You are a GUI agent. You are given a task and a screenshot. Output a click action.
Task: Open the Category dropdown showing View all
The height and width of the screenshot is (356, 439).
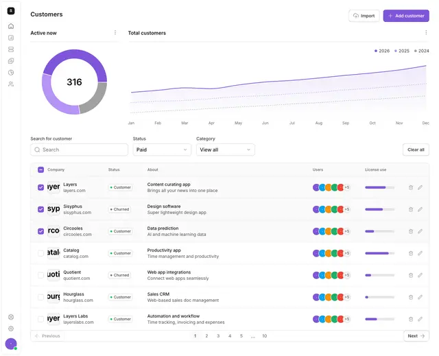pyautogui.click(x=226, y=150)
